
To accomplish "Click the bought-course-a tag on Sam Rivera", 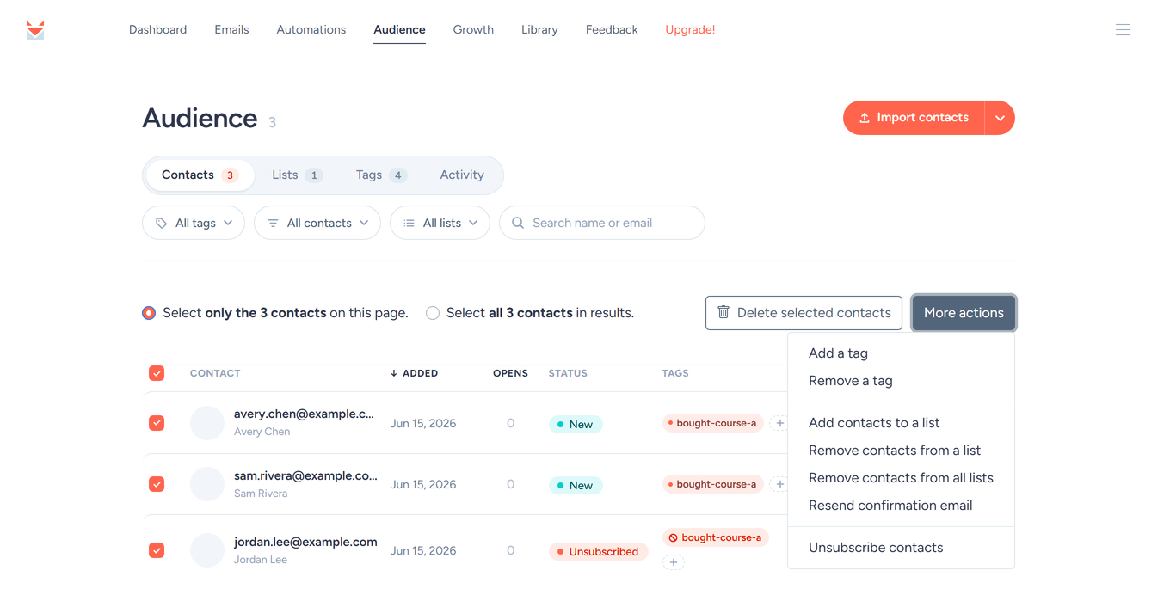I will click(713, 484).
